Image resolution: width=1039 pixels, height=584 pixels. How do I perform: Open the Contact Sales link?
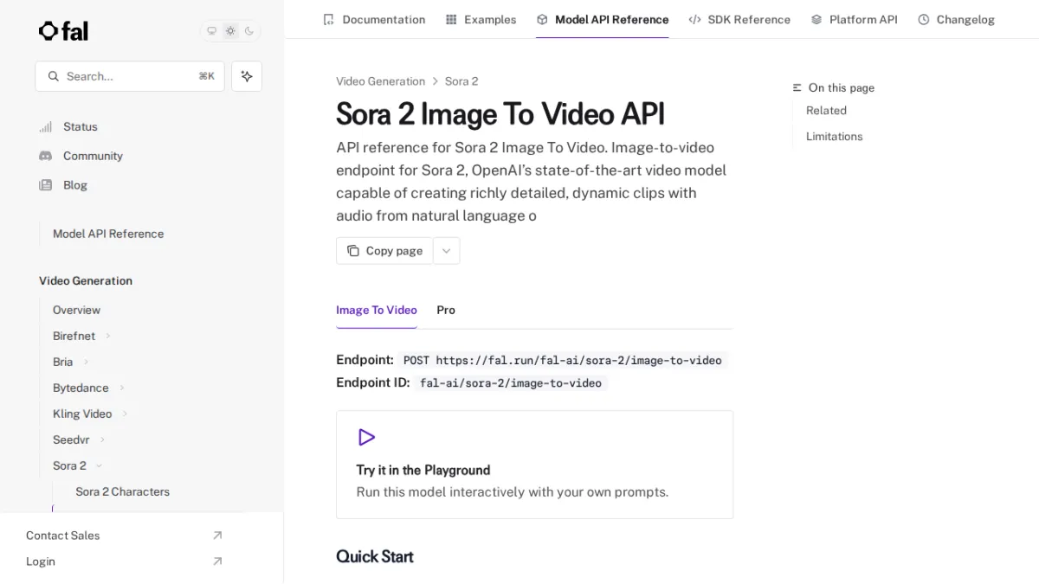[62, 536]
